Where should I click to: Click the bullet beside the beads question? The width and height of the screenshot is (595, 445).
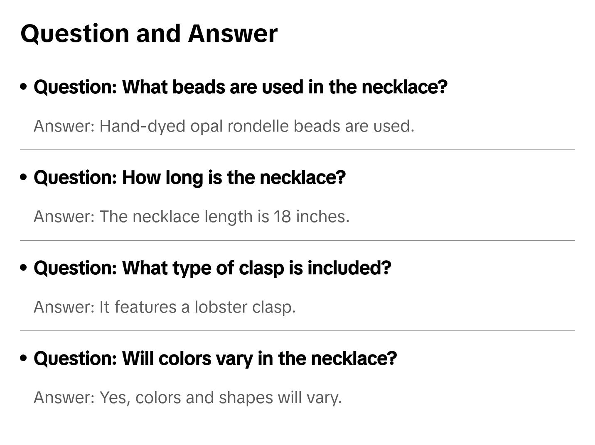point(24,87)
